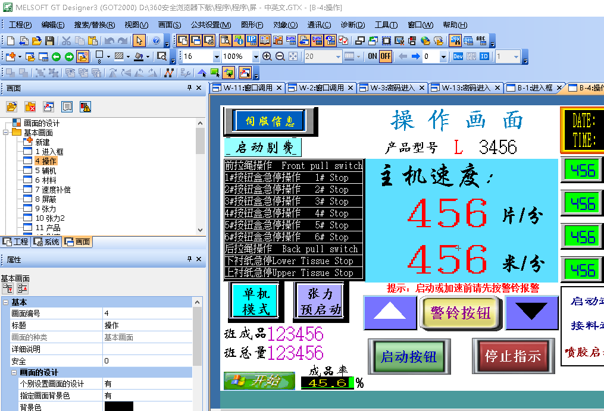Click the 停止指示 red button on canvas
The height and width of the screenshot is (411, 604).
click(512, 356)
